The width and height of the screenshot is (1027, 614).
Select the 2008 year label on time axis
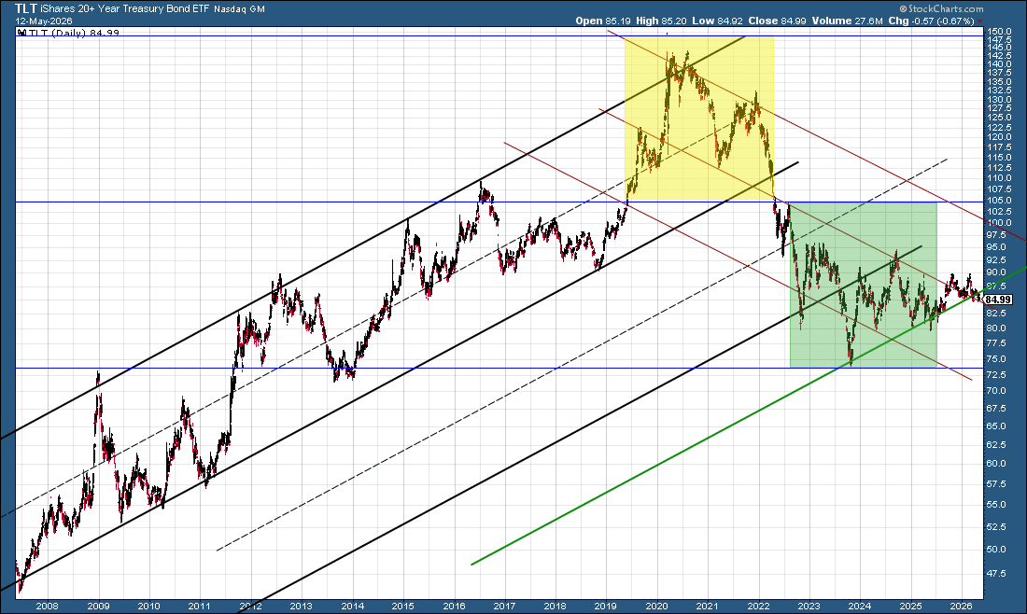click(x=48, y=607)
